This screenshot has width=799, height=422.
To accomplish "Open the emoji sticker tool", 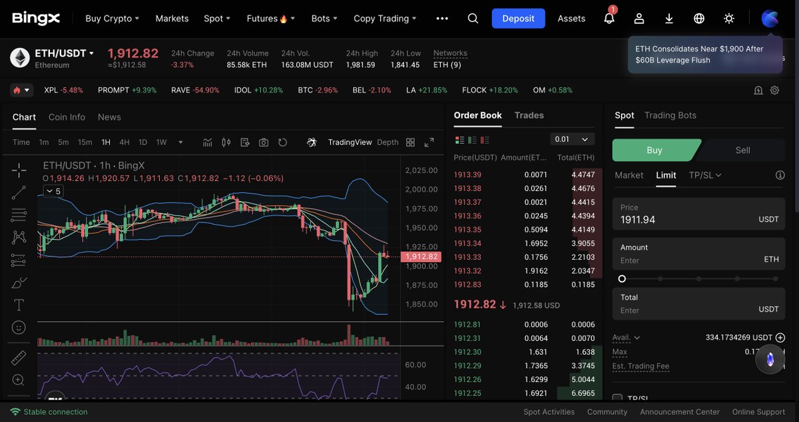I will pos(19,327).
